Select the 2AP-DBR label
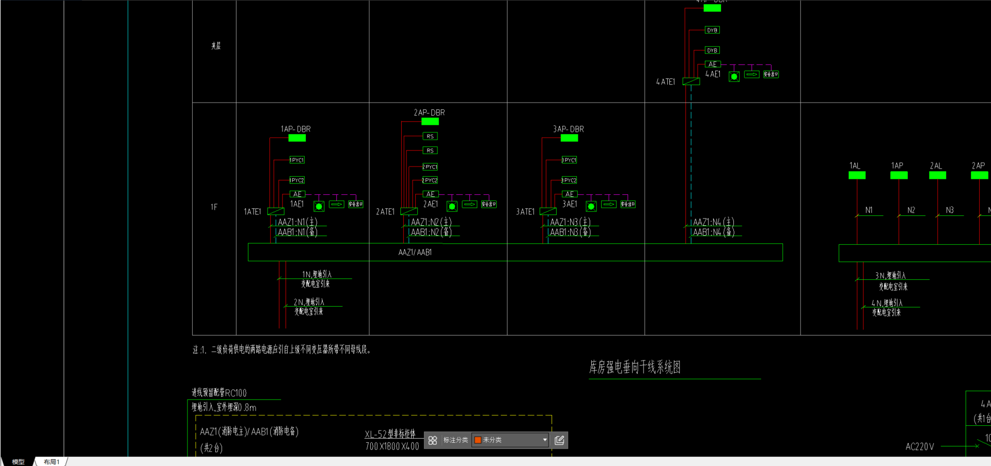The image size is (991, 466). coord(429,112)
